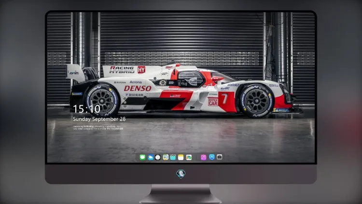Image resolution: width=362 pixels, height=204 pixels.
Task: Click the Sunday September 28 date text
Action: pos(99,119)
